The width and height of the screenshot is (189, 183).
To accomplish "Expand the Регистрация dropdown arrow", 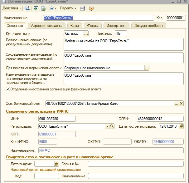I will (107, 126).
